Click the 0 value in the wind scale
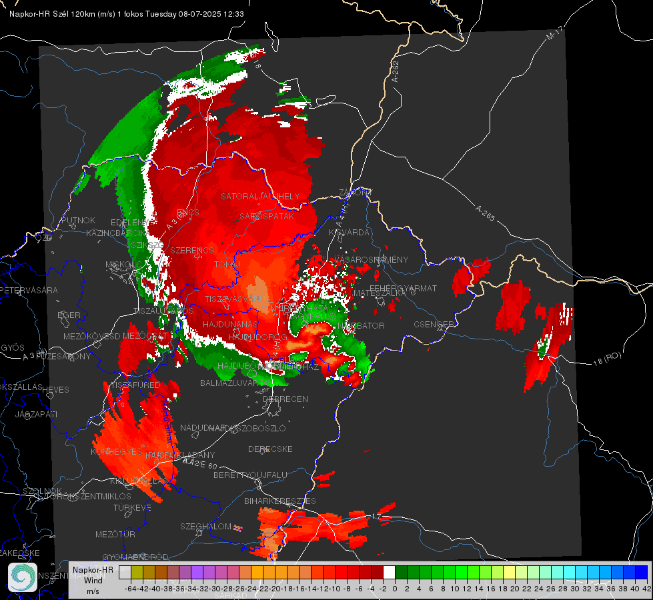Screen dimensions: 653x600 pos(395,589)
